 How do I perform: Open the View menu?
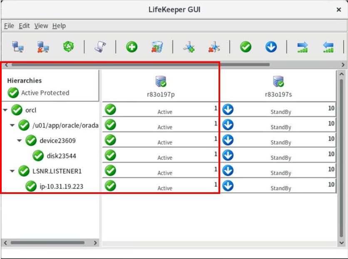click(x=41, y=26)
